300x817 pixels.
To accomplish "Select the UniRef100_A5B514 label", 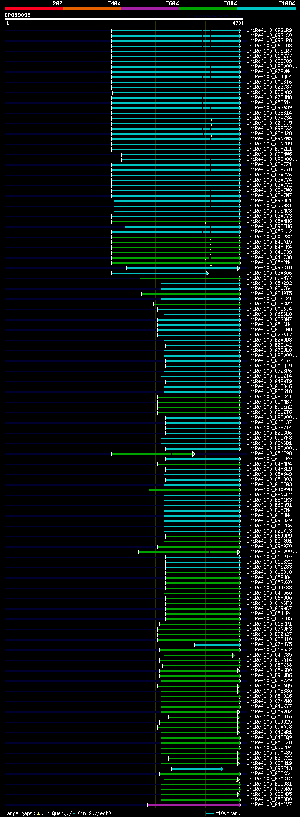I will coord(269,102).
